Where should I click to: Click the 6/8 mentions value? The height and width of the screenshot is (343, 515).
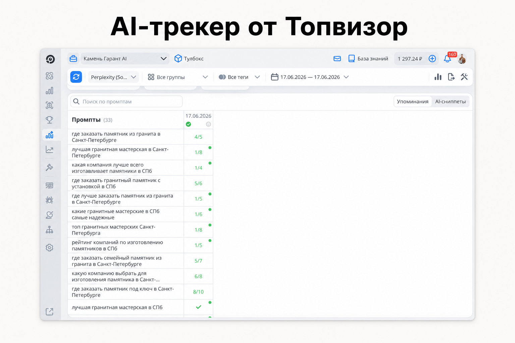[x=198, y=276]
